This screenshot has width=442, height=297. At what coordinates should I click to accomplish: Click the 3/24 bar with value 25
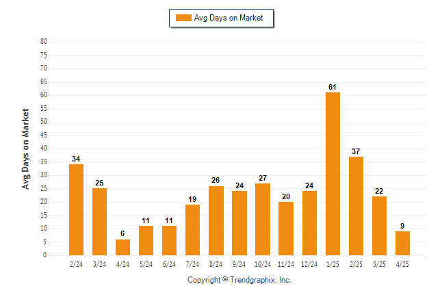click(x=99, y=222)
